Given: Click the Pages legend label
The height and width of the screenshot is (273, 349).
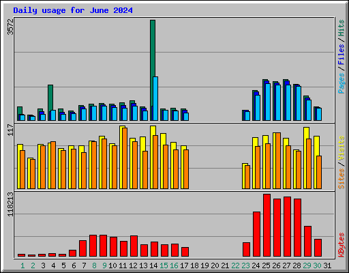Looking at the screenshot, I should [342, 83].
